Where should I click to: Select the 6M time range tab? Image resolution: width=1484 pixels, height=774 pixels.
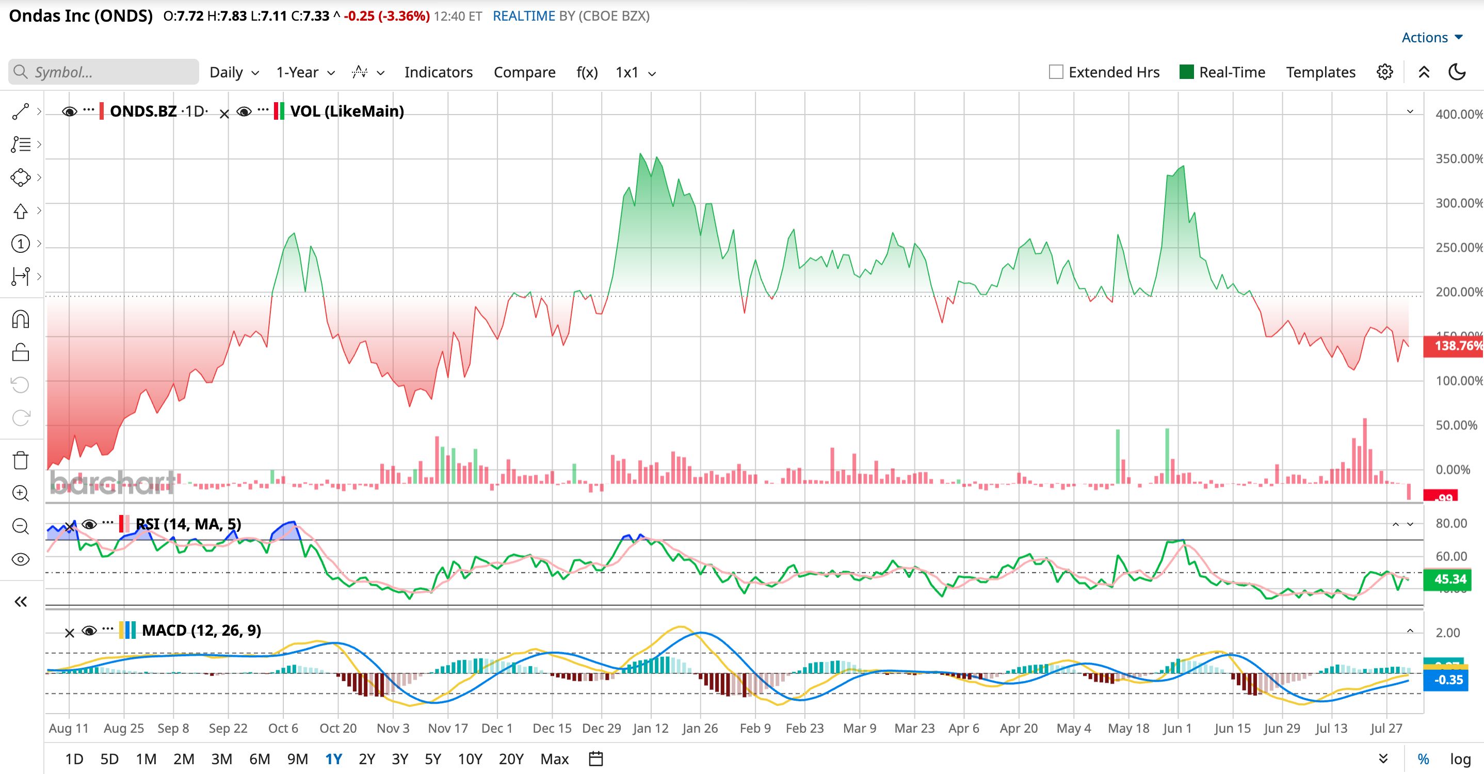(x=260, y=759)
